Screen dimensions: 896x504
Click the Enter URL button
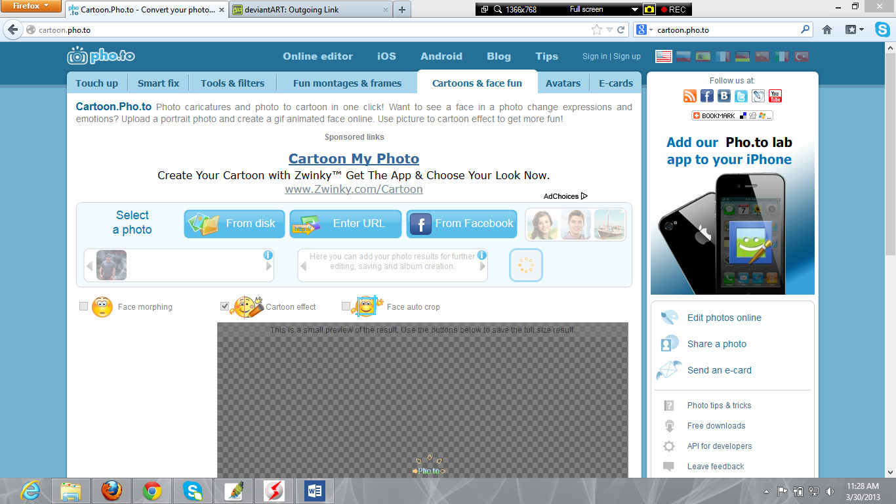click(345, 224)
